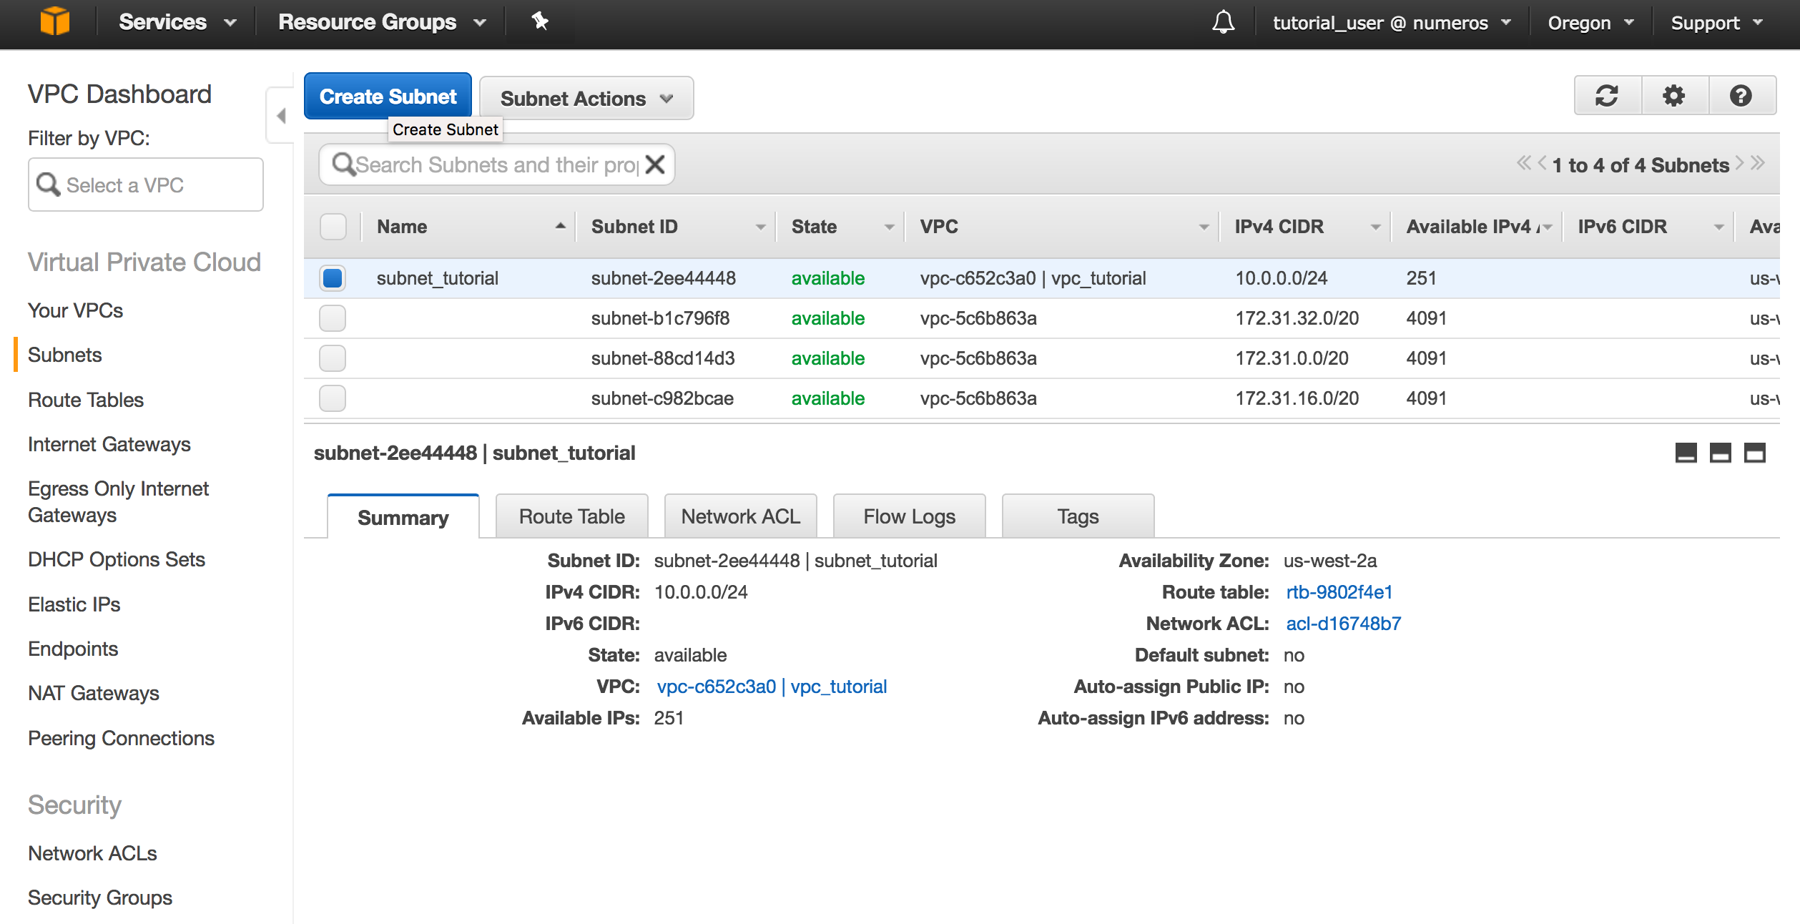The image size is (1800, 924).
Task: Select the 172.31.32.0/20 CIDR cell
Action: coord(1297,318)
